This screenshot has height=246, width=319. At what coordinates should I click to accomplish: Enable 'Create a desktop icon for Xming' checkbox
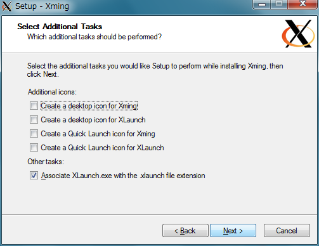tap(34, 105)
